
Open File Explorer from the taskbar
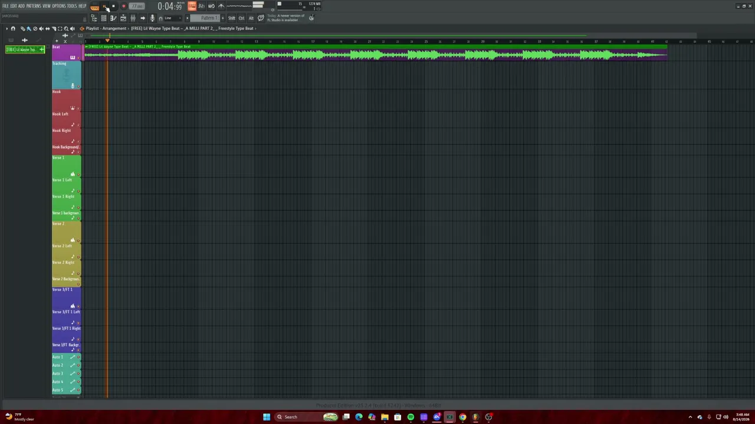[x=385, y=417]
